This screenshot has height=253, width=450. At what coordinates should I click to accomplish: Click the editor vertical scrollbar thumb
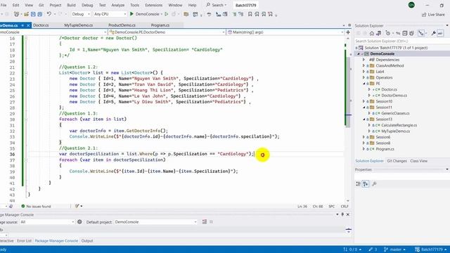[x=348, y=92]
